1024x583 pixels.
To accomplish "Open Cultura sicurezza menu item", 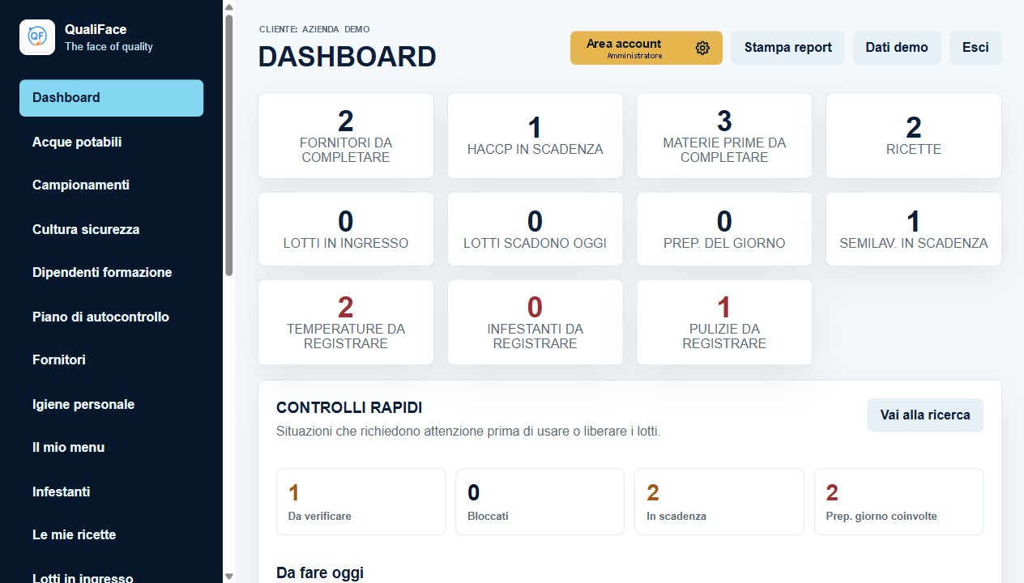I will point(111,229).
